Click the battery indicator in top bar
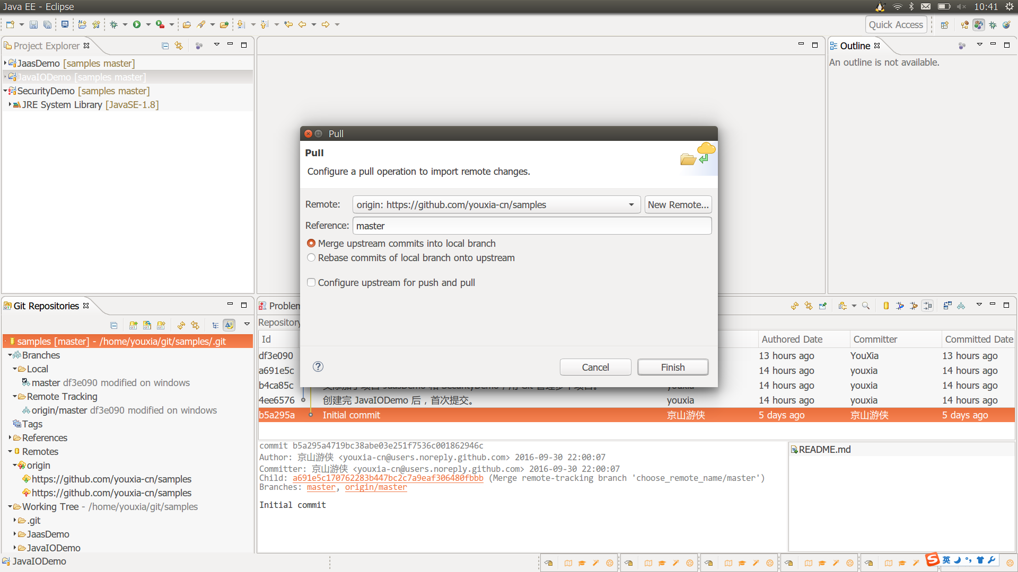The width and height of the screenshot is (1018, 572). [944, 7]
